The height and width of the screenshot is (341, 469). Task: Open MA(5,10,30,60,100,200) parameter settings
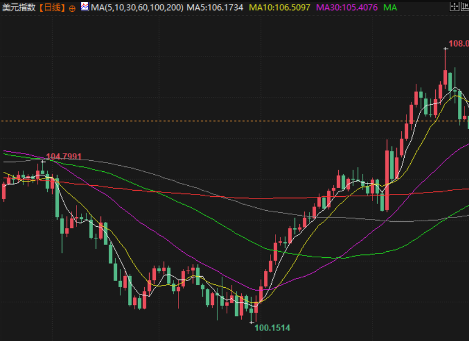137,8
